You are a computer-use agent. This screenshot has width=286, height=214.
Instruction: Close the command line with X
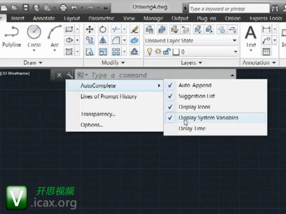(x=59, y=75)
